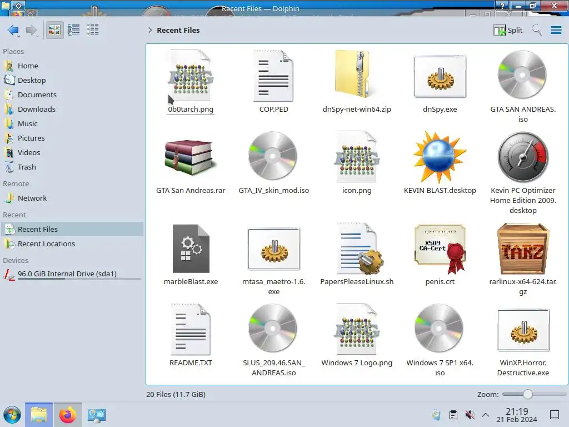Toggle the muted volume tray icon
Image resolution: width=569 pixels, height=427 pixels.
point(470,415)
